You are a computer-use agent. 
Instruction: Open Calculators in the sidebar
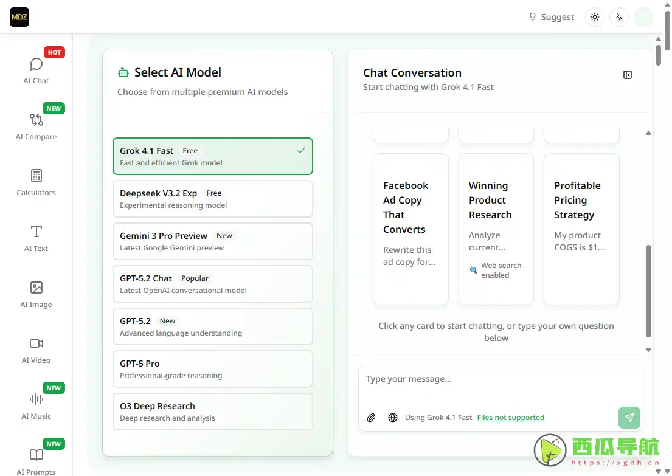(x=36, y=182)
